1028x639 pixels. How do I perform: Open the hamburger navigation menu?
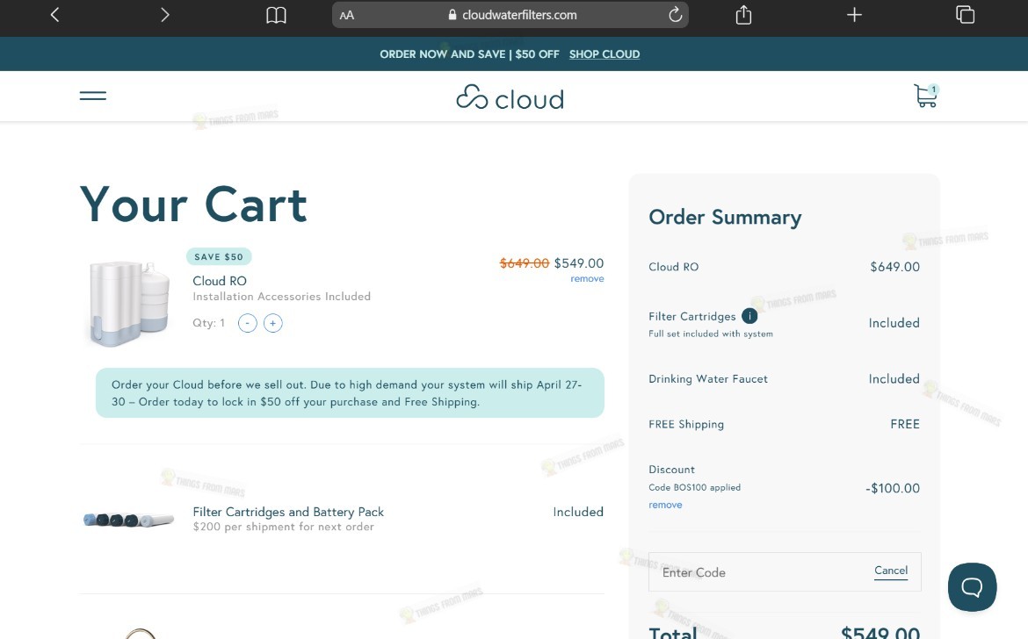92,96
